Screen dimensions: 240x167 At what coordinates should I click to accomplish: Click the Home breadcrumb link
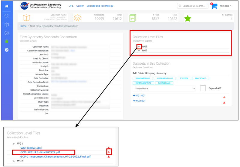click(x=23, y=26)
